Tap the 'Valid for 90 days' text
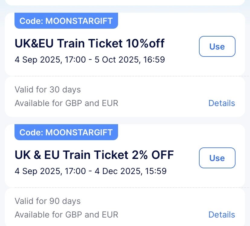This screenshot has height=226, width=250. (x=48, y=201)
